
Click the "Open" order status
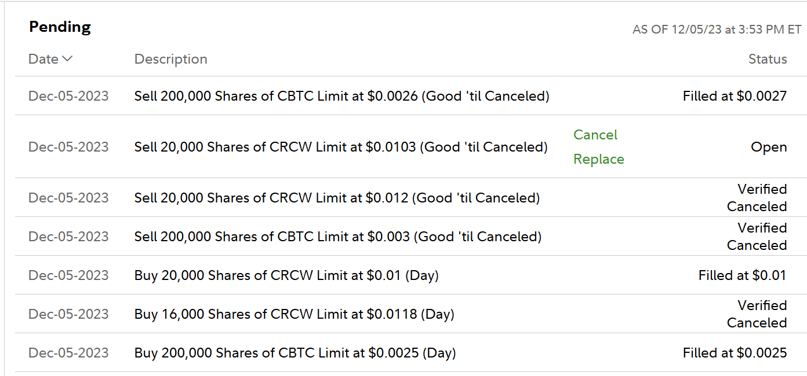click(x=769, y=147)
